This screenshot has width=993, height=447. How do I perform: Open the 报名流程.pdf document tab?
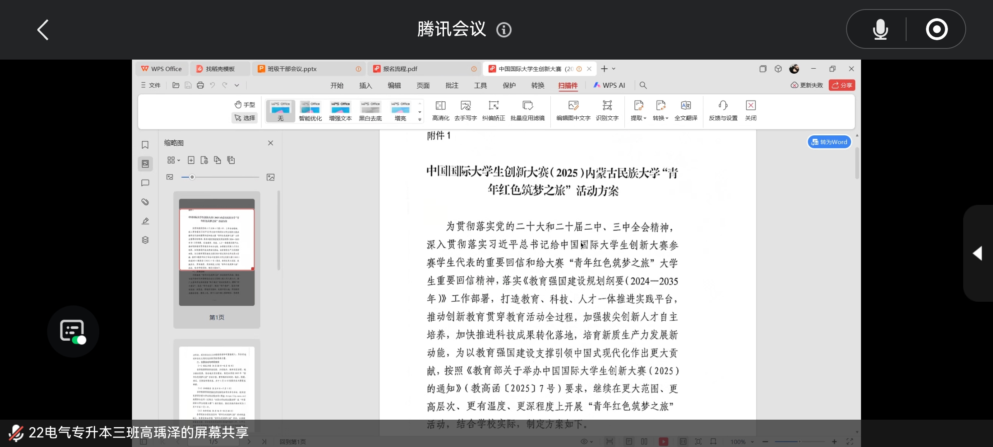(400, 69)
